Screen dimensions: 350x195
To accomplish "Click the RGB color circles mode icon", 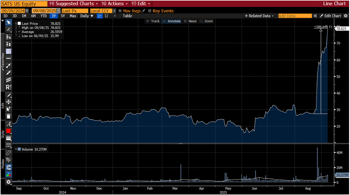I will pos(8,175).
